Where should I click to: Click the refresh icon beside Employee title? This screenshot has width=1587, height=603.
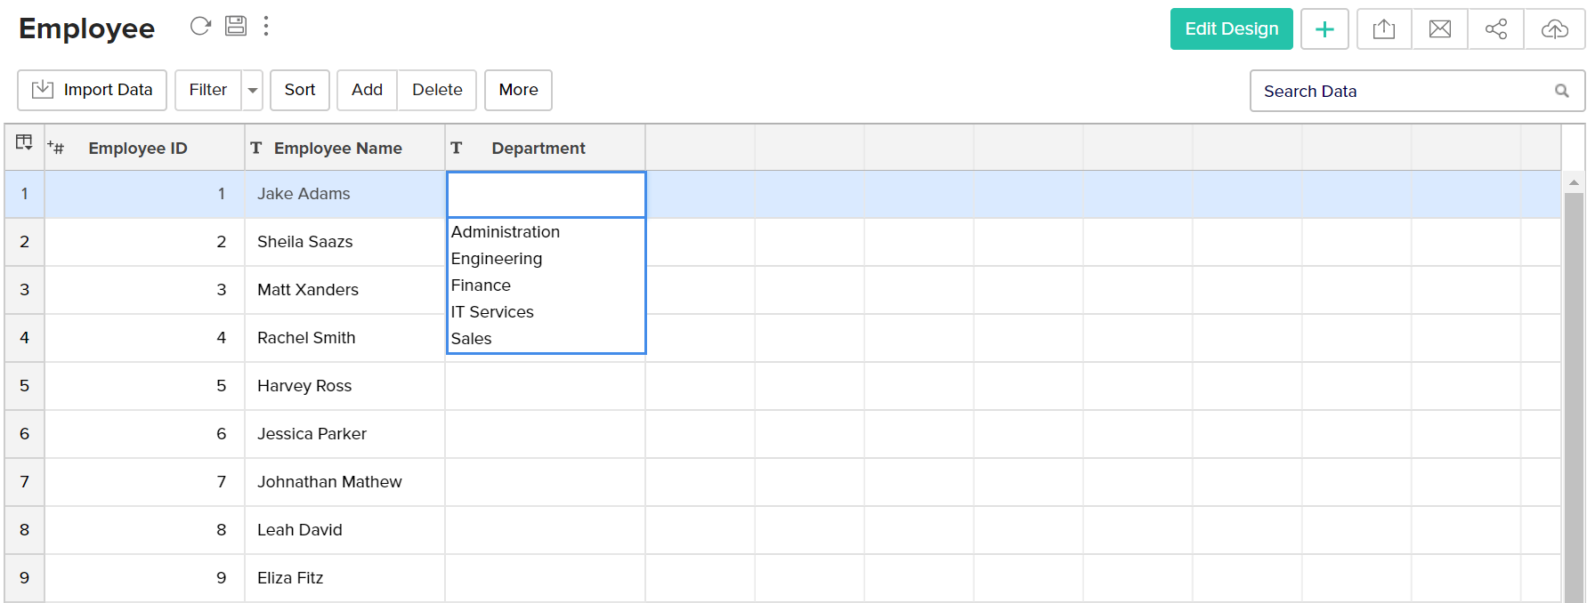(x=200, y=26)
